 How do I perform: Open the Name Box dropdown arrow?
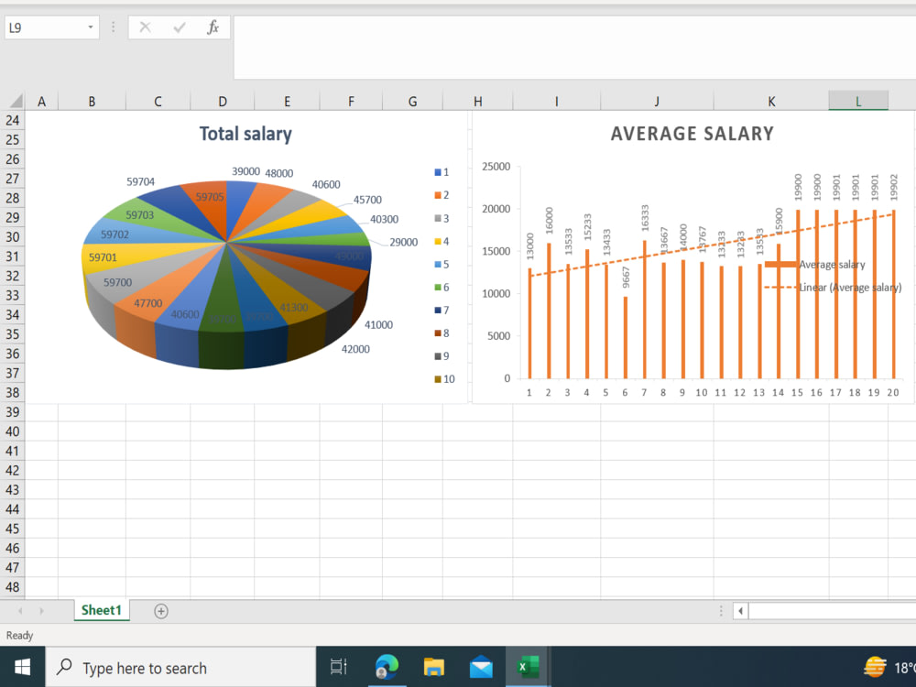pyautogui.click(x=91, y=27)
